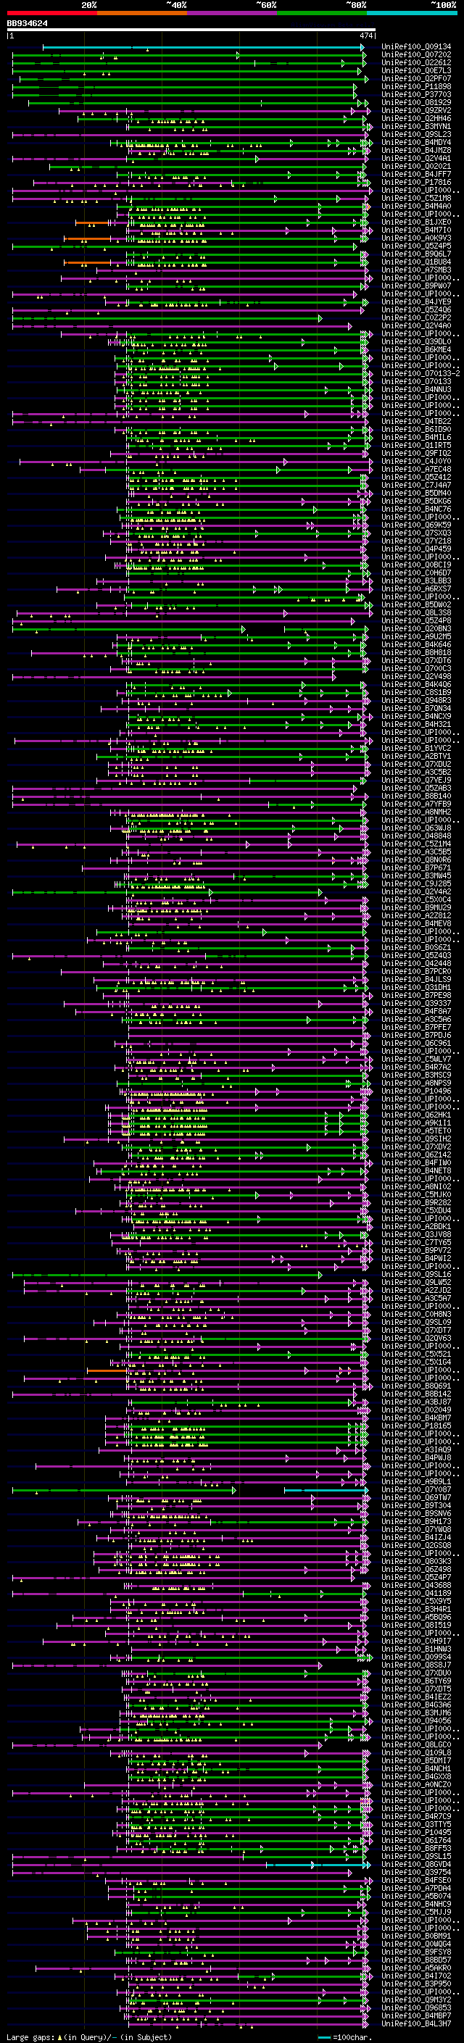The height and width of the screenshot is (2043, 464).
Task: Select the UniRef100_Q02021 entry
Action: point(416,166)
